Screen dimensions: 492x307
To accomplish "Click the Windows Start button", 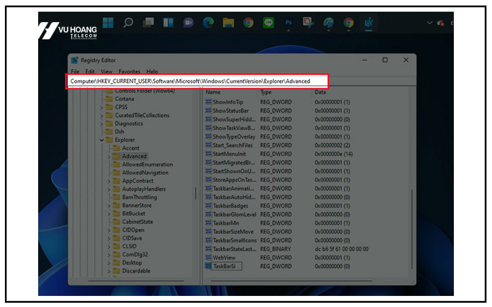I will [x=108, y=23].
